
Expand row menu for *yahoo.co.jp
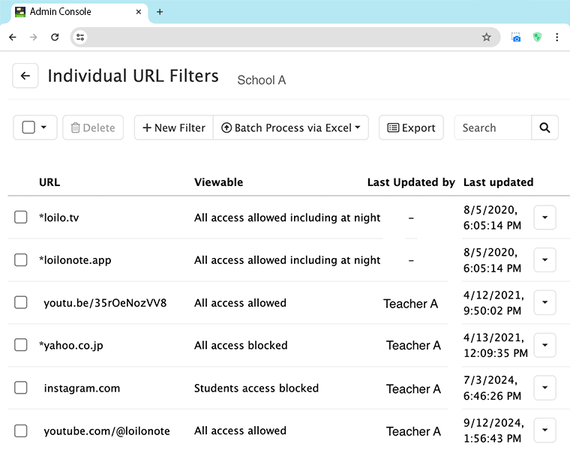544,345
